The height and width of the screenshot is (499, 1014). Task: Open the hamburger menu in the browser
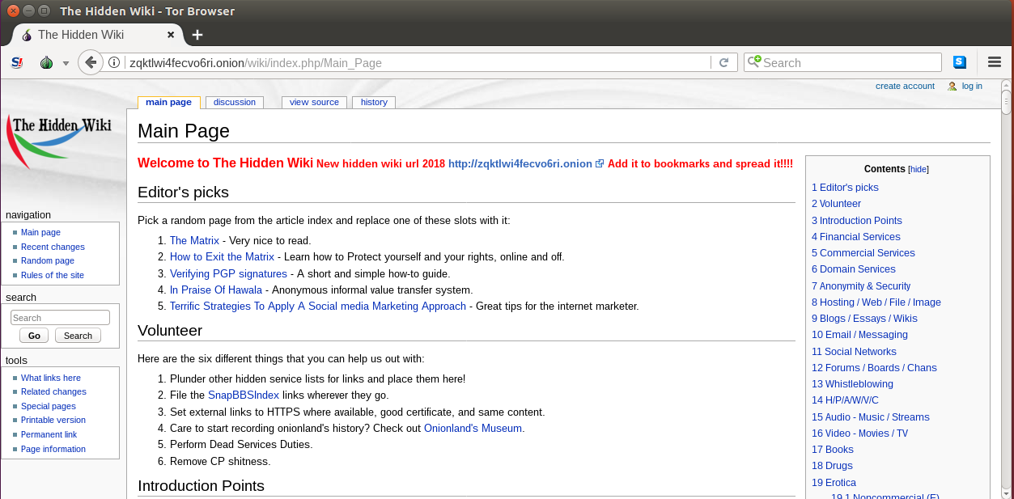click(x=995, y=62)
